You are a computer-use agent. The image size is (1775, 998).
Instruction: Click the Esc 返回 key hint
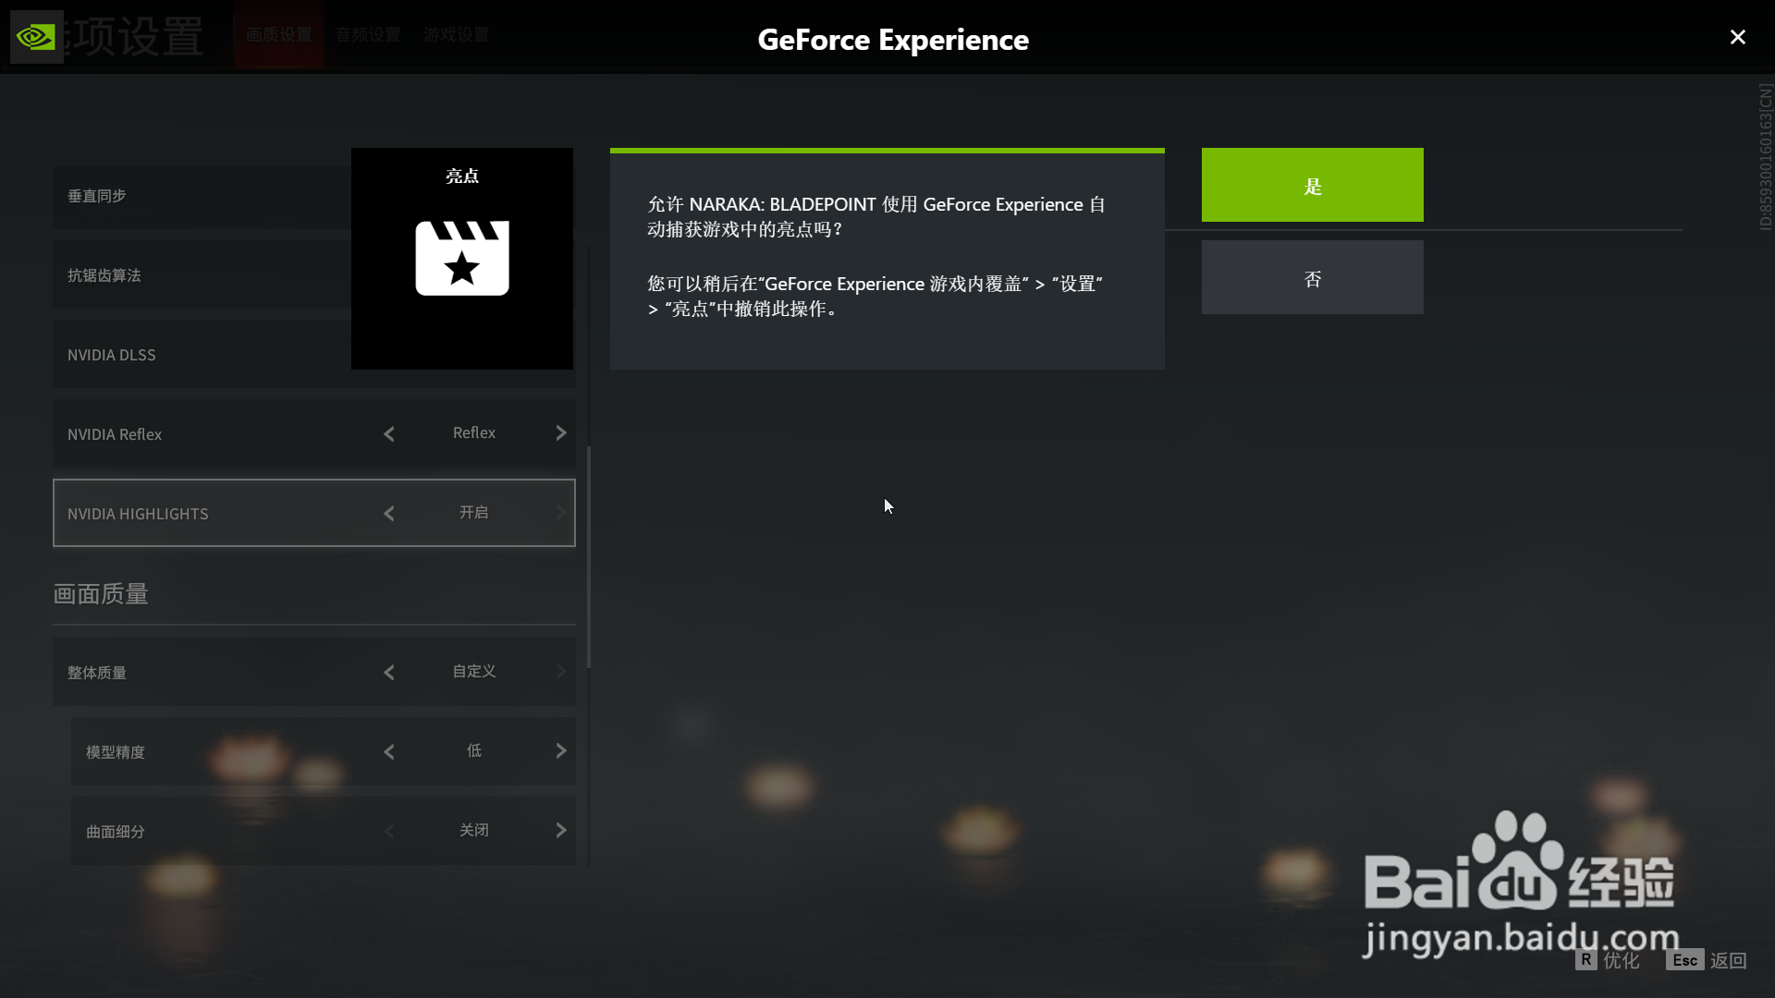click(1707, 960)
